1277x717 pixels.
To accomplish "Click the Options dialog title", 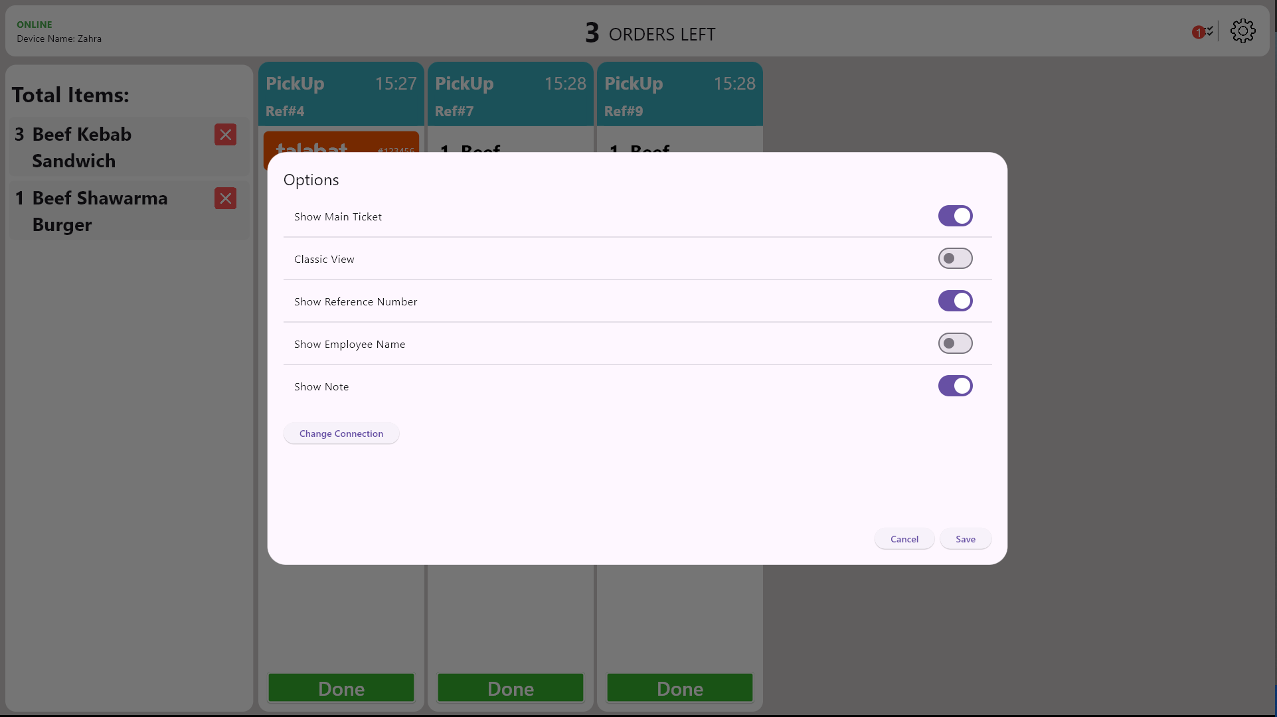I will (311, 180).
